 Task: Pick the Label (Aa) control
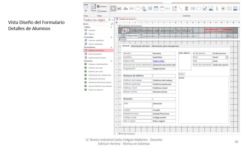(x=126, y=8)
